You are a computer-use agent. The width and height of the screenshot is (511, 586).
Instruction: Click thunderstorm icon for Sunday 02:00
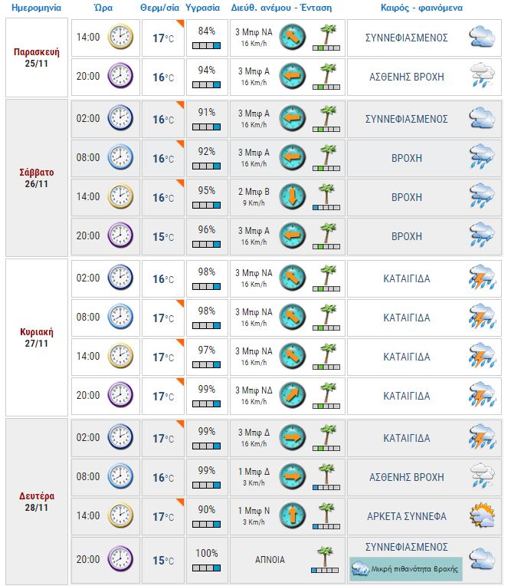point(482,278)
